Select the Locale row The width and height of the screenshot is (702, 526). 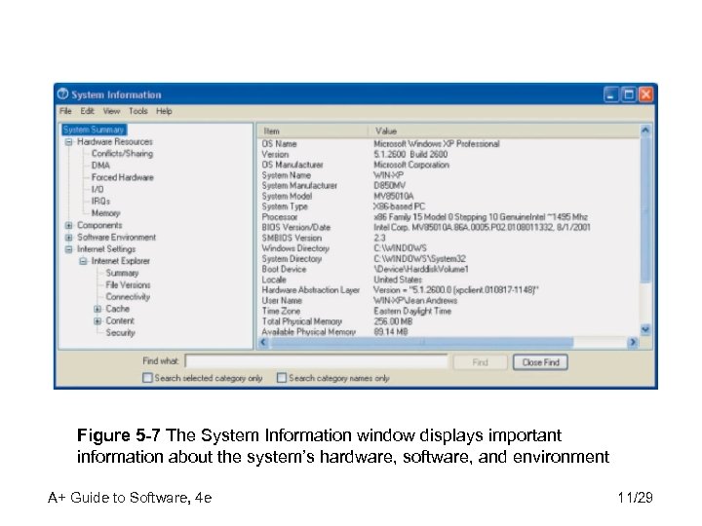point(448,280)
